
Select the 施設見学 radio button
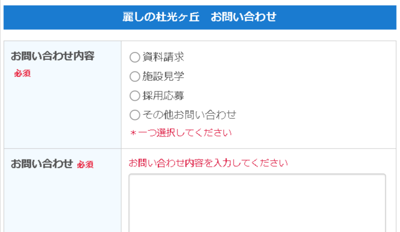coord(134,76)
